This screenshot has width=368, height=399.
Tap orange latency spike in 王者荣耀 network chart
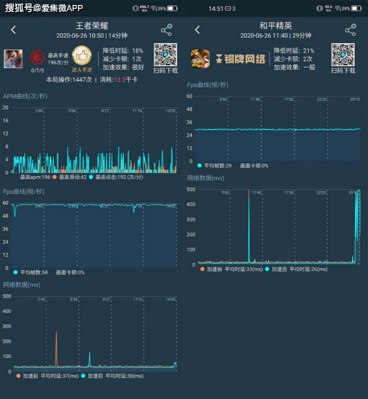tap(56, 349)
